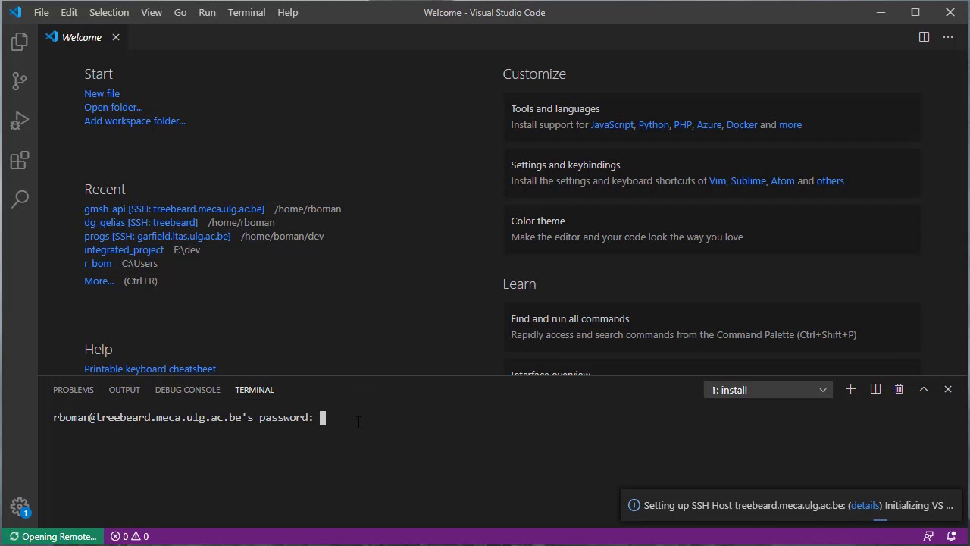The image size is (970, 546).
Task: Kill the terminal with trash icon
Action: click(899, 389)
